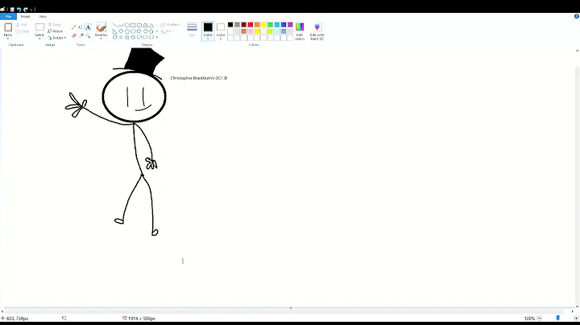The height and width of the screenshot is (325, 580).
Task: Select the Fill with color bucket tool
Action: [81, 27]
